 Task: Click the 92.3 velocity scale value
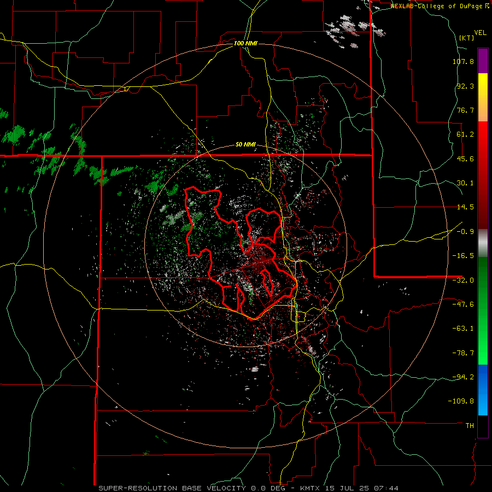[x=465, y=86]
